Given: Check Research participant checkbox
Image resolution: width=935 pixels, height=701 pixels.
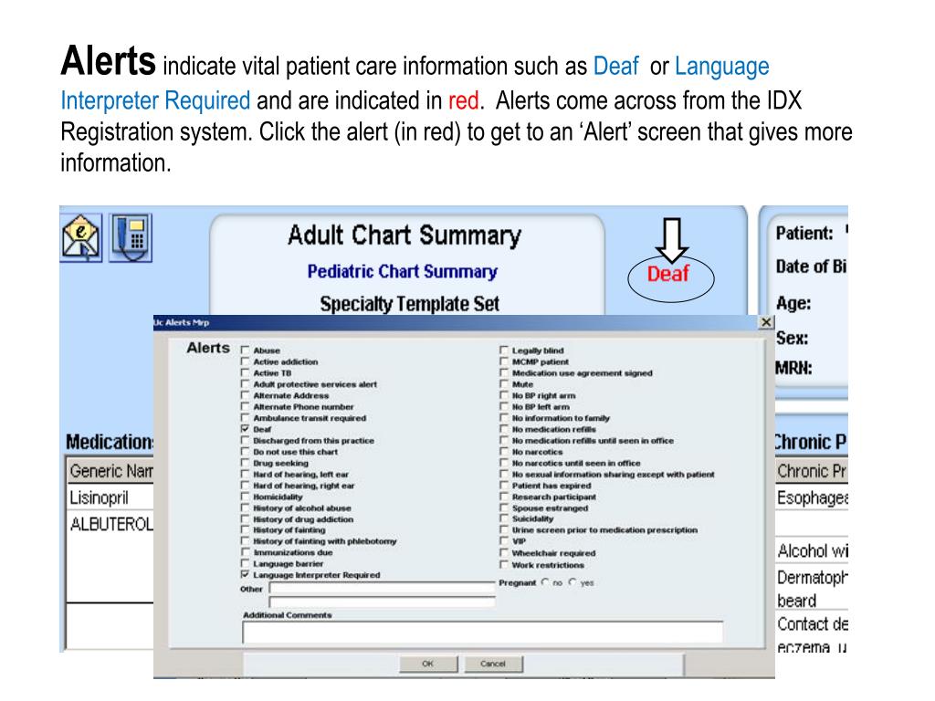Looking at the screenshot, I should coord(504,497).
